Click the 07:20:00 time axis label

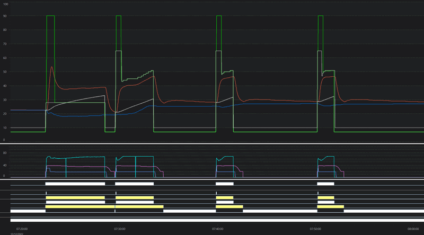pos(22,229)
